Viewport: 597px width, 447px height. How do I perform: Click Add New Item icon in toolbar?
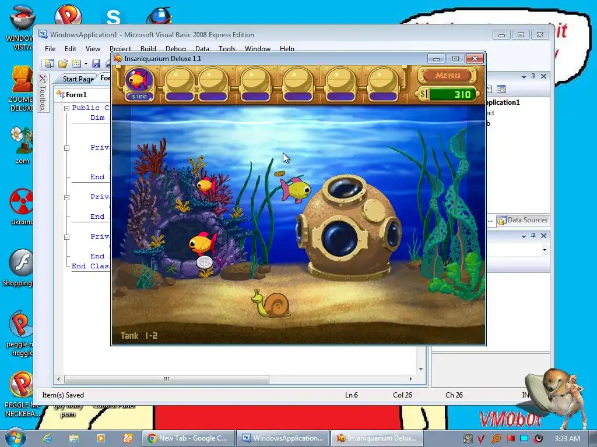click(x=76, y=63)
